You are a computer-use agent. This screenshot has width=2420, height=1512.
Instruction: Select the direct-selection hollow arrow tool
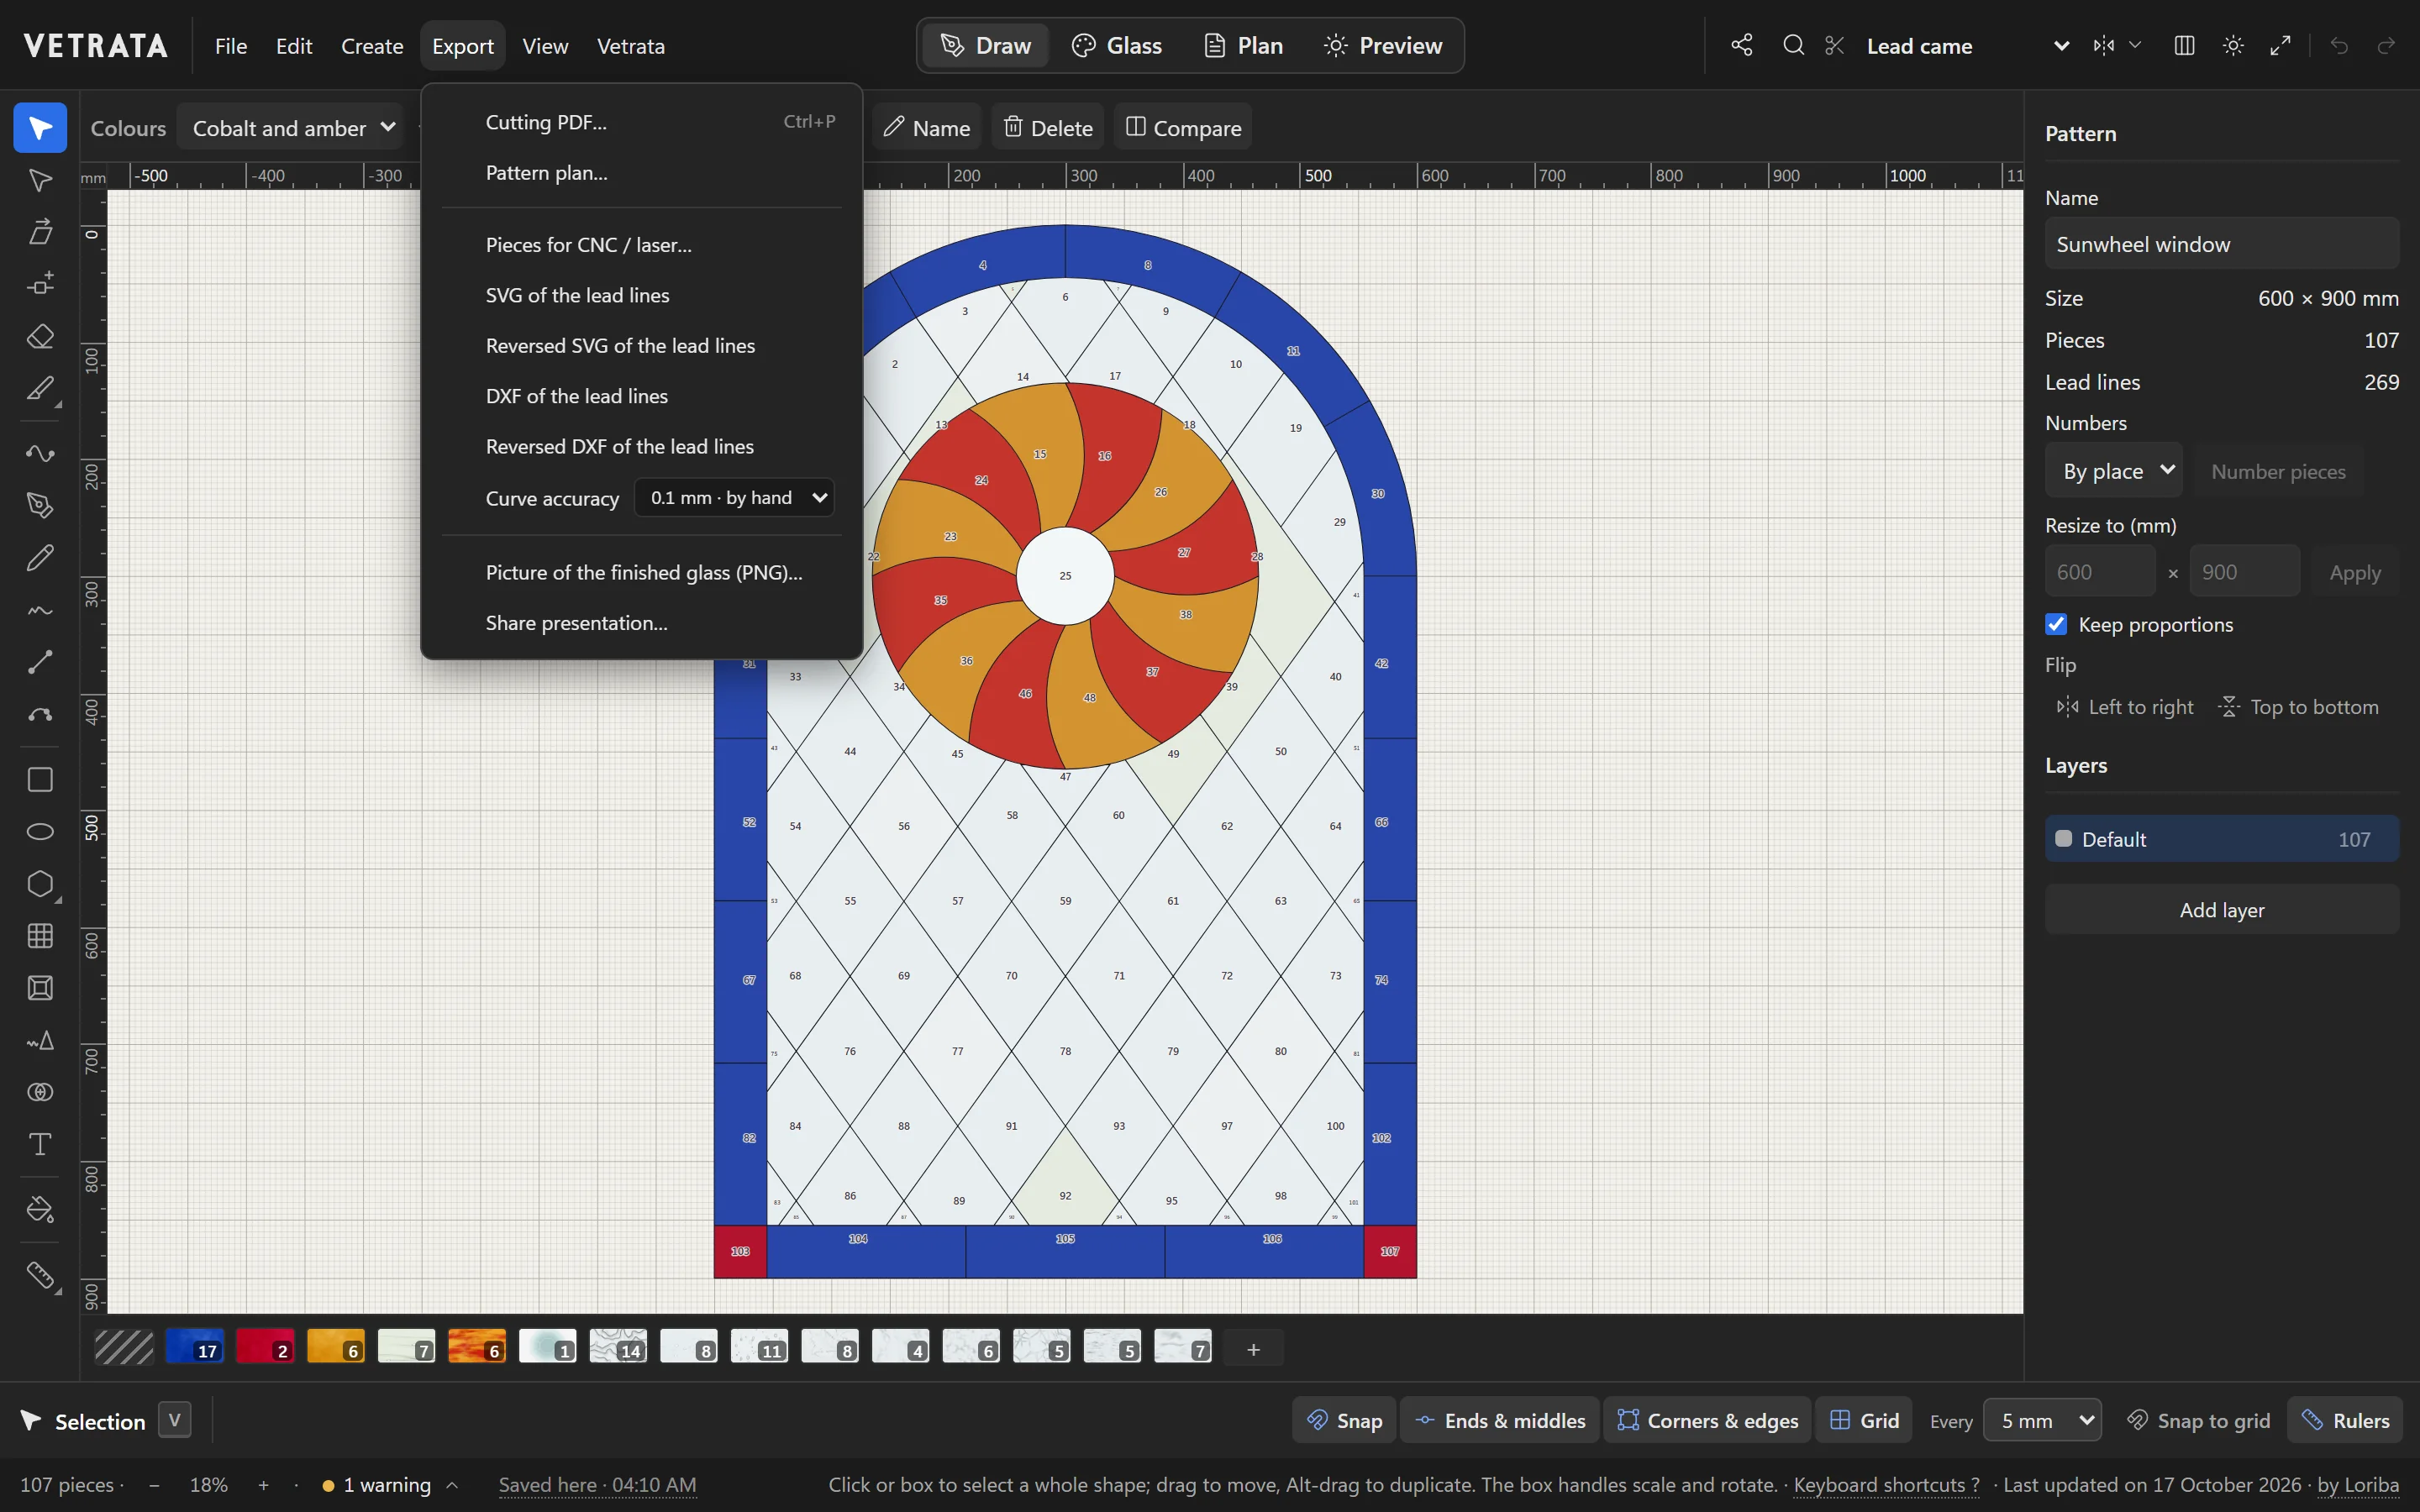[x=40, y=180]
